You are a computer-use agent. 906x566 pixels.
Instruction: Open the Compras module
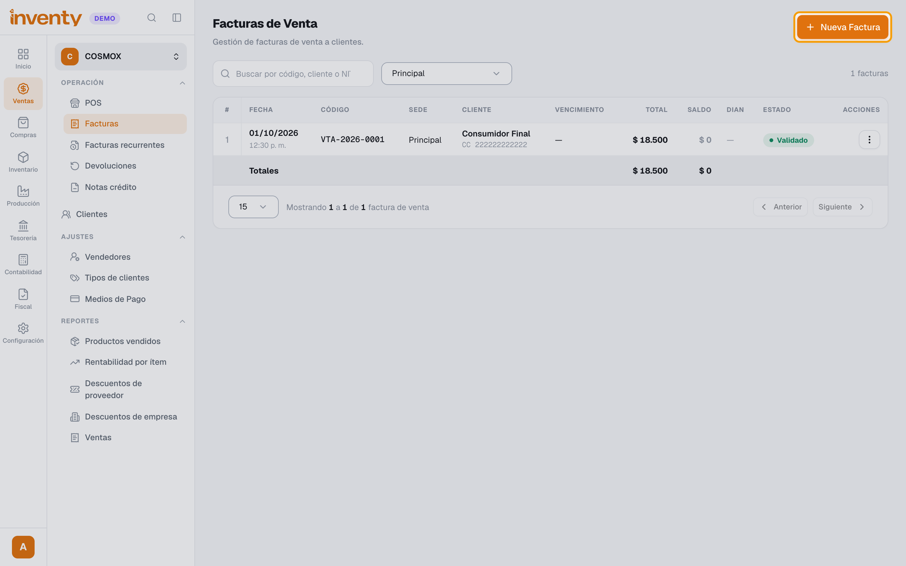click(23, 128)
